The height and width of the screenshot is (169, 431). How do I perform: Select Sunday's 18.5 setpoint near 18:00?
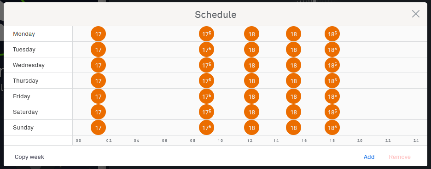(x=332, y=128)
